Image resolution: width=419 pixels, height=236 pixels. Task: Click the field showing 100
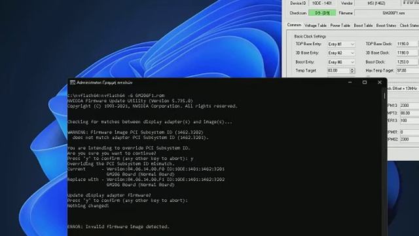(409, 121)
